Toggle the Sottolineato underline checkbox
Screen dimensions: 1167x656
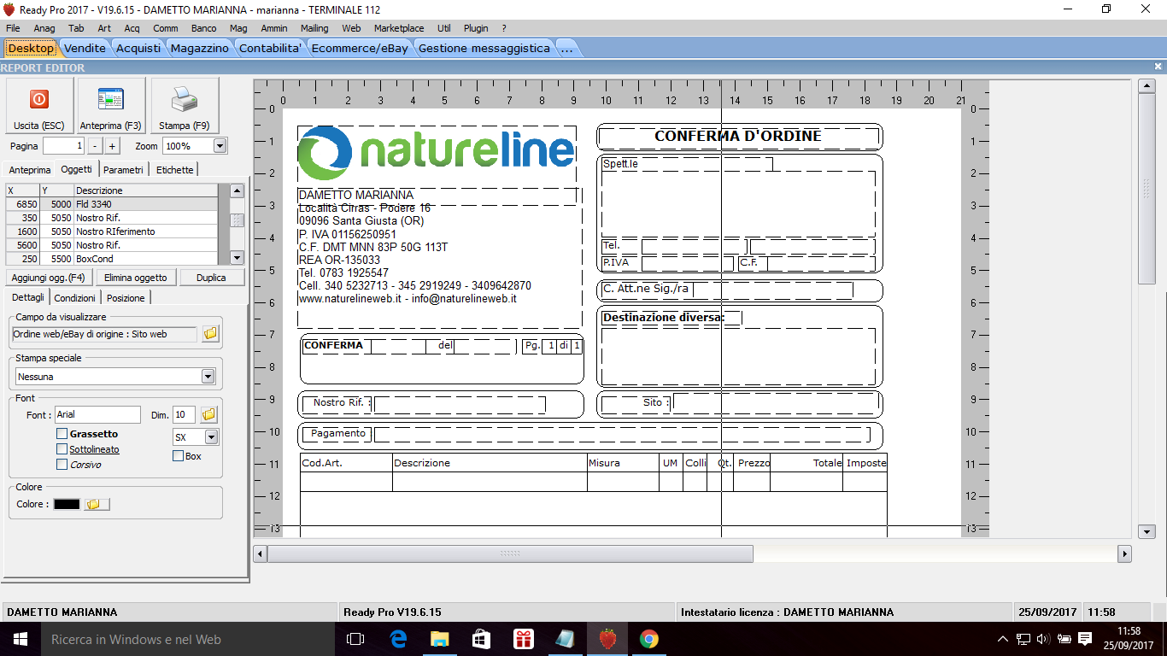tap(62, 449)
